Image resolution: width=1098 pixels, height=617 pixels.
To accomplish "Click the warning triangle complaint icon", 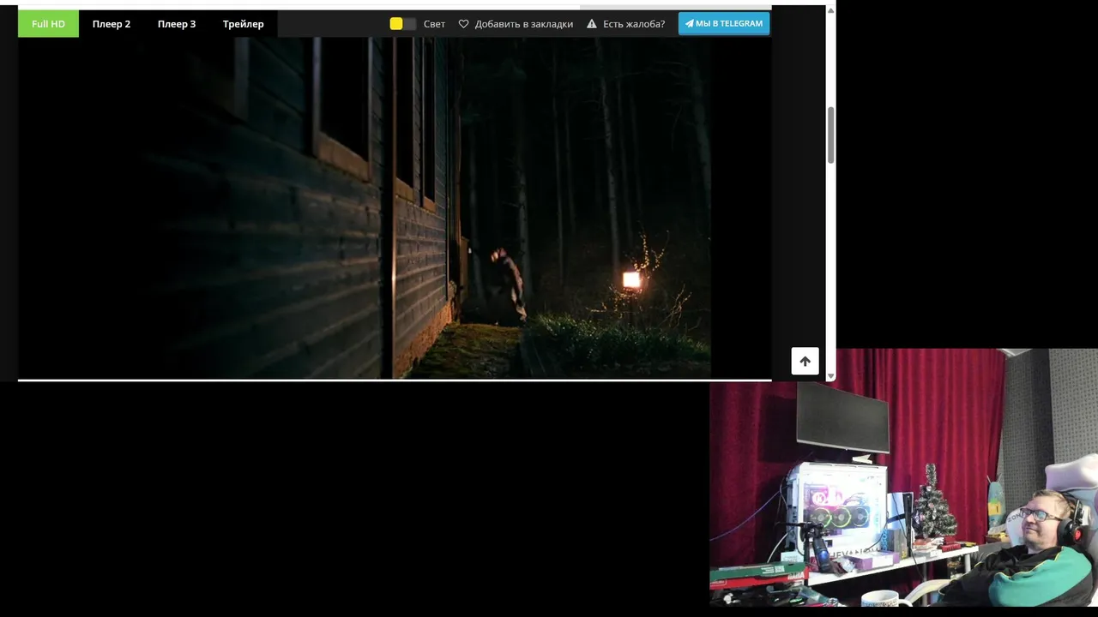I will tap(592, 24).
